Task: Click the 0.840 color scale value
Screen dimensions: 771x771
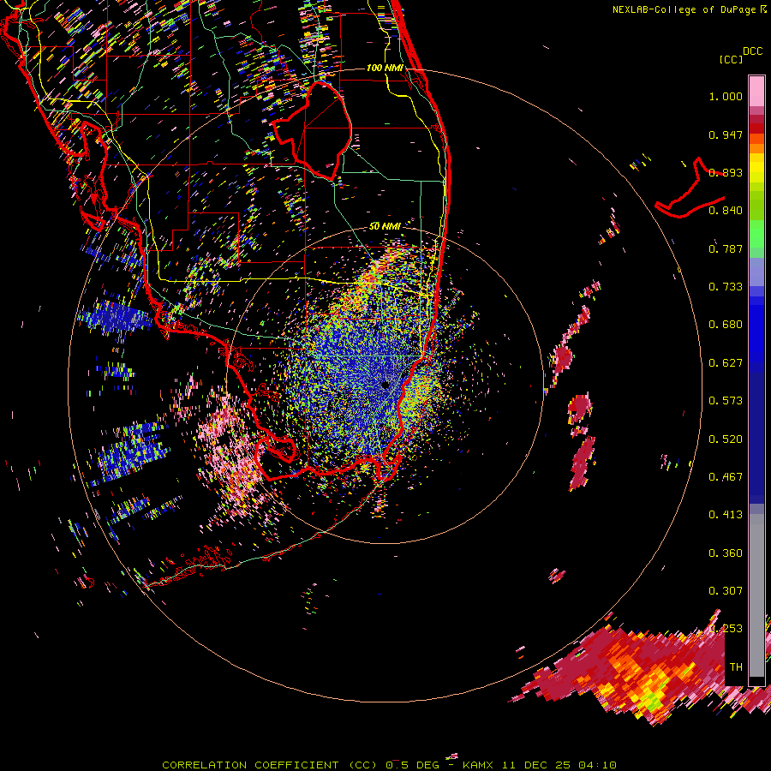Action: tap(726, 211)
